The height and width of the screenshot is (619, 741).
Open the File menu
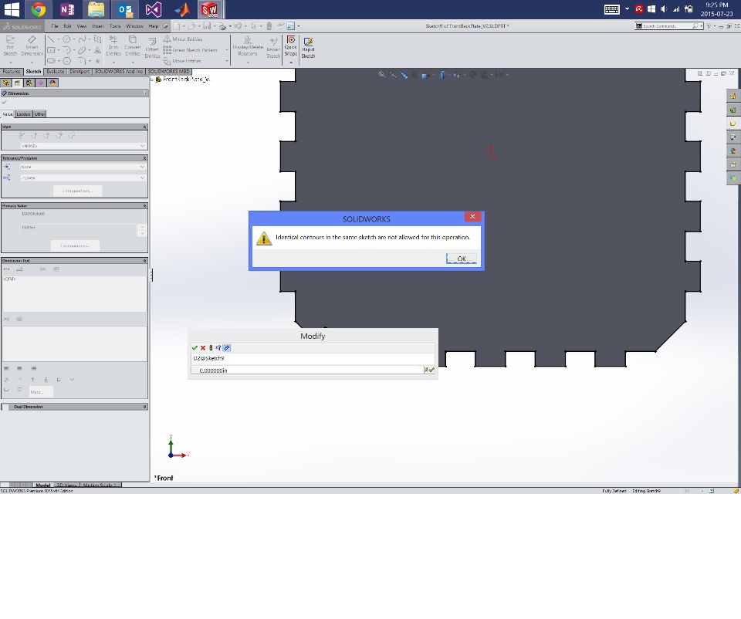click(x=54, y=26)
